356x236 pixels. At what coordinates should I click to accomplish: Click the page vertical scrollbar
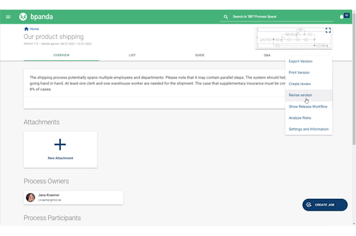354,79
